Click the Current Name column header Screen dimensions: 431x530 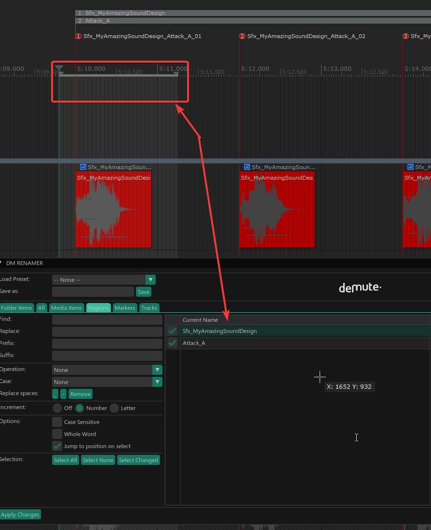tap(200, 320)
